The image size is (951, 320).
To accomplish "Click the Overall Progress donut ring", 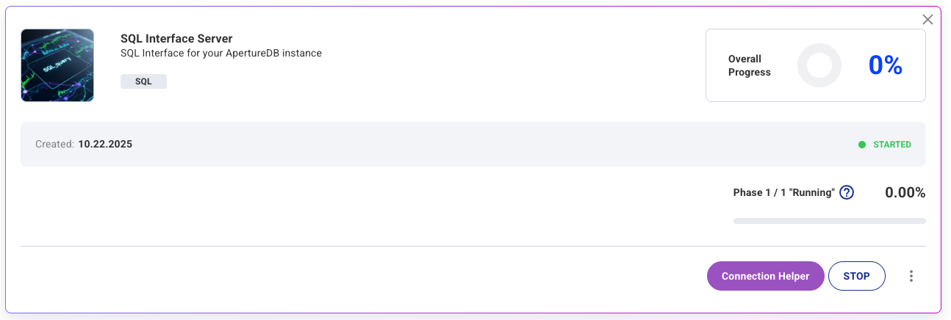I will coord(819,65).
